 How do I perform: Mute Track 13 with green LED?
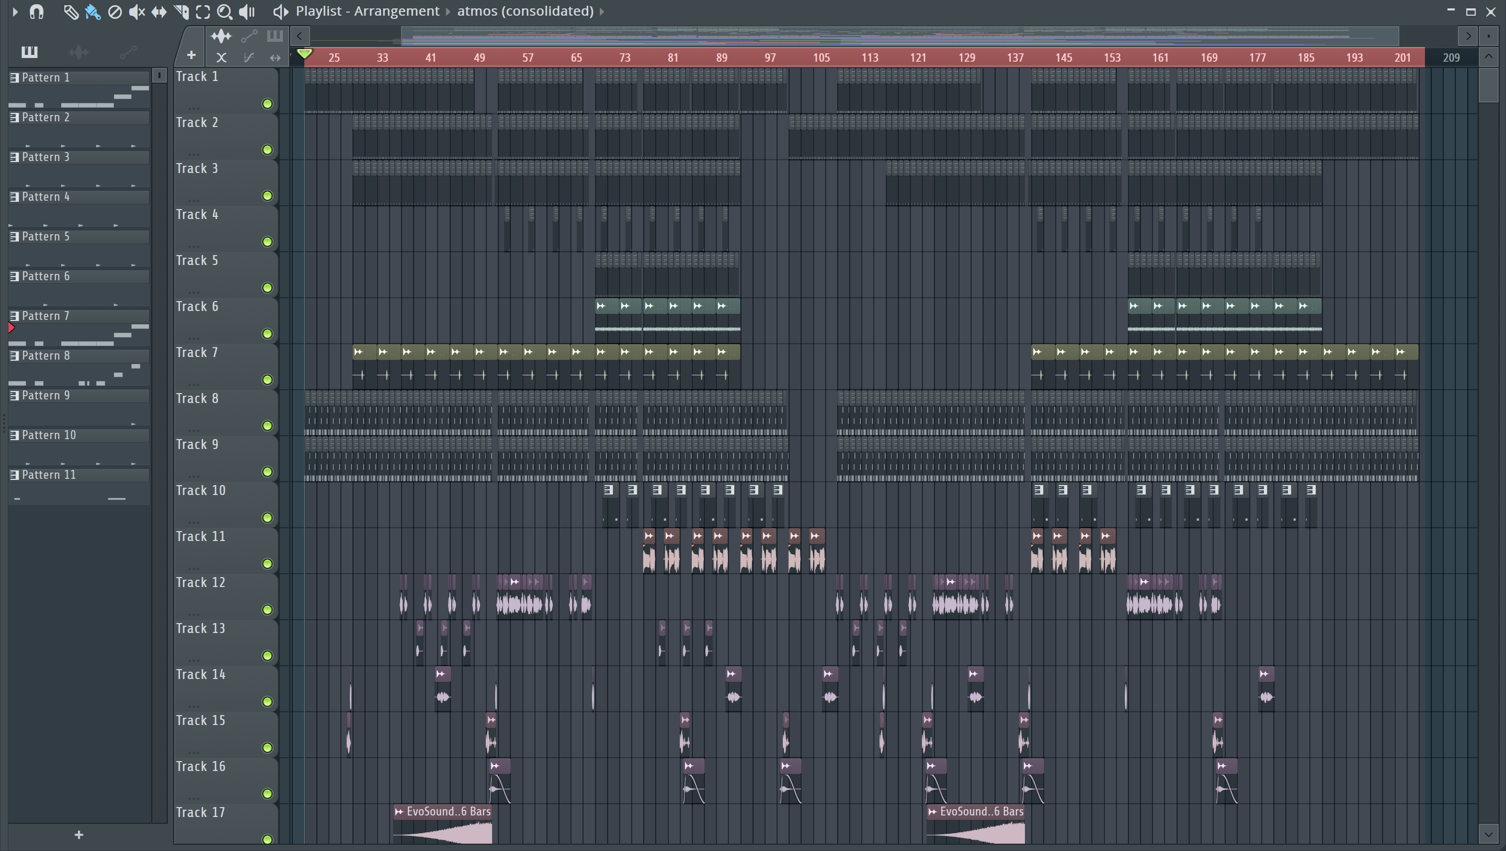point(267,656)
